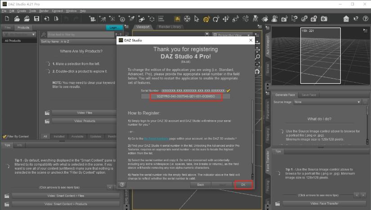Click the cyan Login button
371x210 pixels.
(x=114, y=28)
